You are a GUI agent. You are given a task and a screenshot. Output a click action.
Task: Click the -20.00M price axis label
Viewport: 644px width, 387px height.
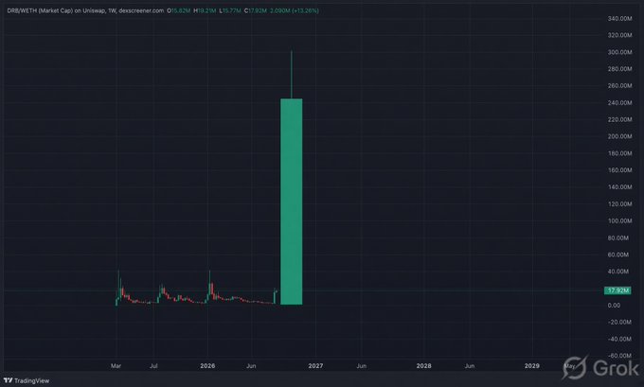pyautogui.click(x=619, y=322)
